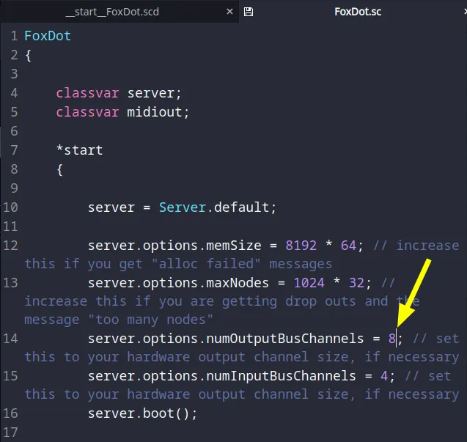Image resolution: width=467 pixels, height=442 pixels.
Task: Click 'Server' class in line 10
Action: [183, 207]
